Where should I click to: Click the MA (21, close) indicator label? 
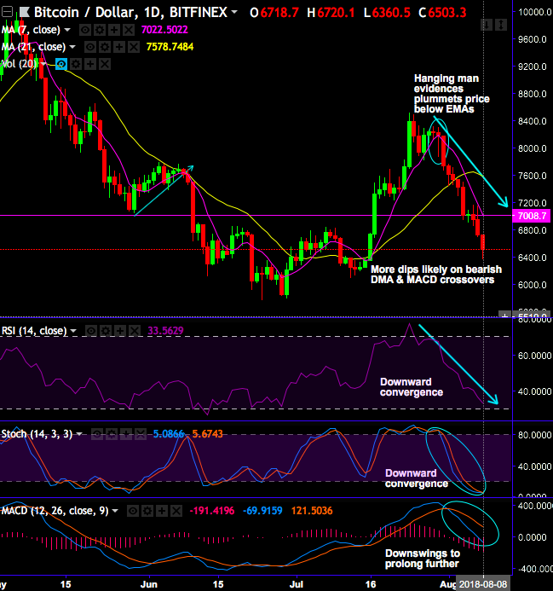(33, 47)
